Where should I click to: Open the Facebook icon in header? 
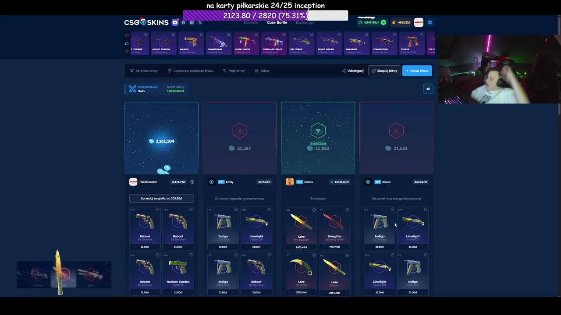(x=184, y=22)
